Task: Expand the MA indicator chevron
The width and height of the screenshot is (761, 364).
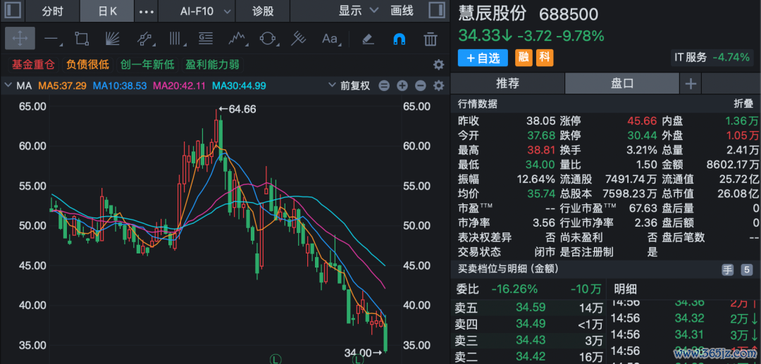Action: coord(8,86)
